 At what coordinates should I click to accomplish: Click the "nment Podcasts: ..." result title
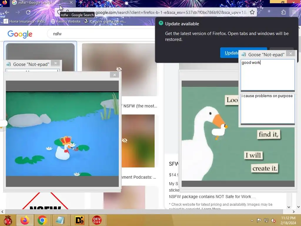139,177
